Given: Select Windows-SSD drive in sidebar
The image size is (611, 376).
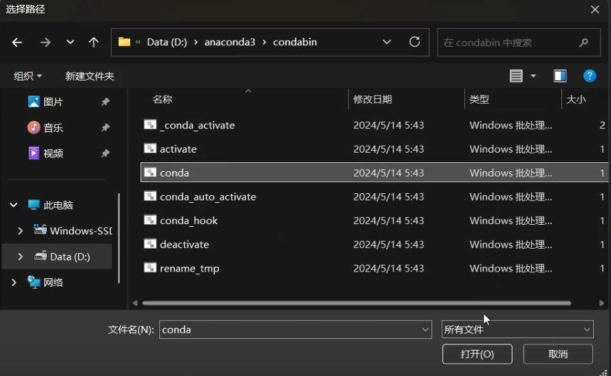Looking at the screenshot, I should click(x=73, y=230).
